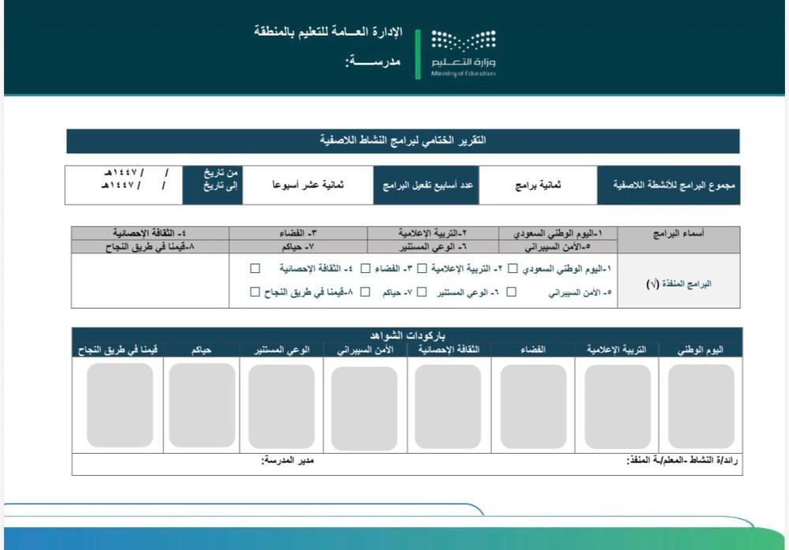
Task: Click the اليوم الوطني barcode placeholder
Action: [x=701, y=406]
